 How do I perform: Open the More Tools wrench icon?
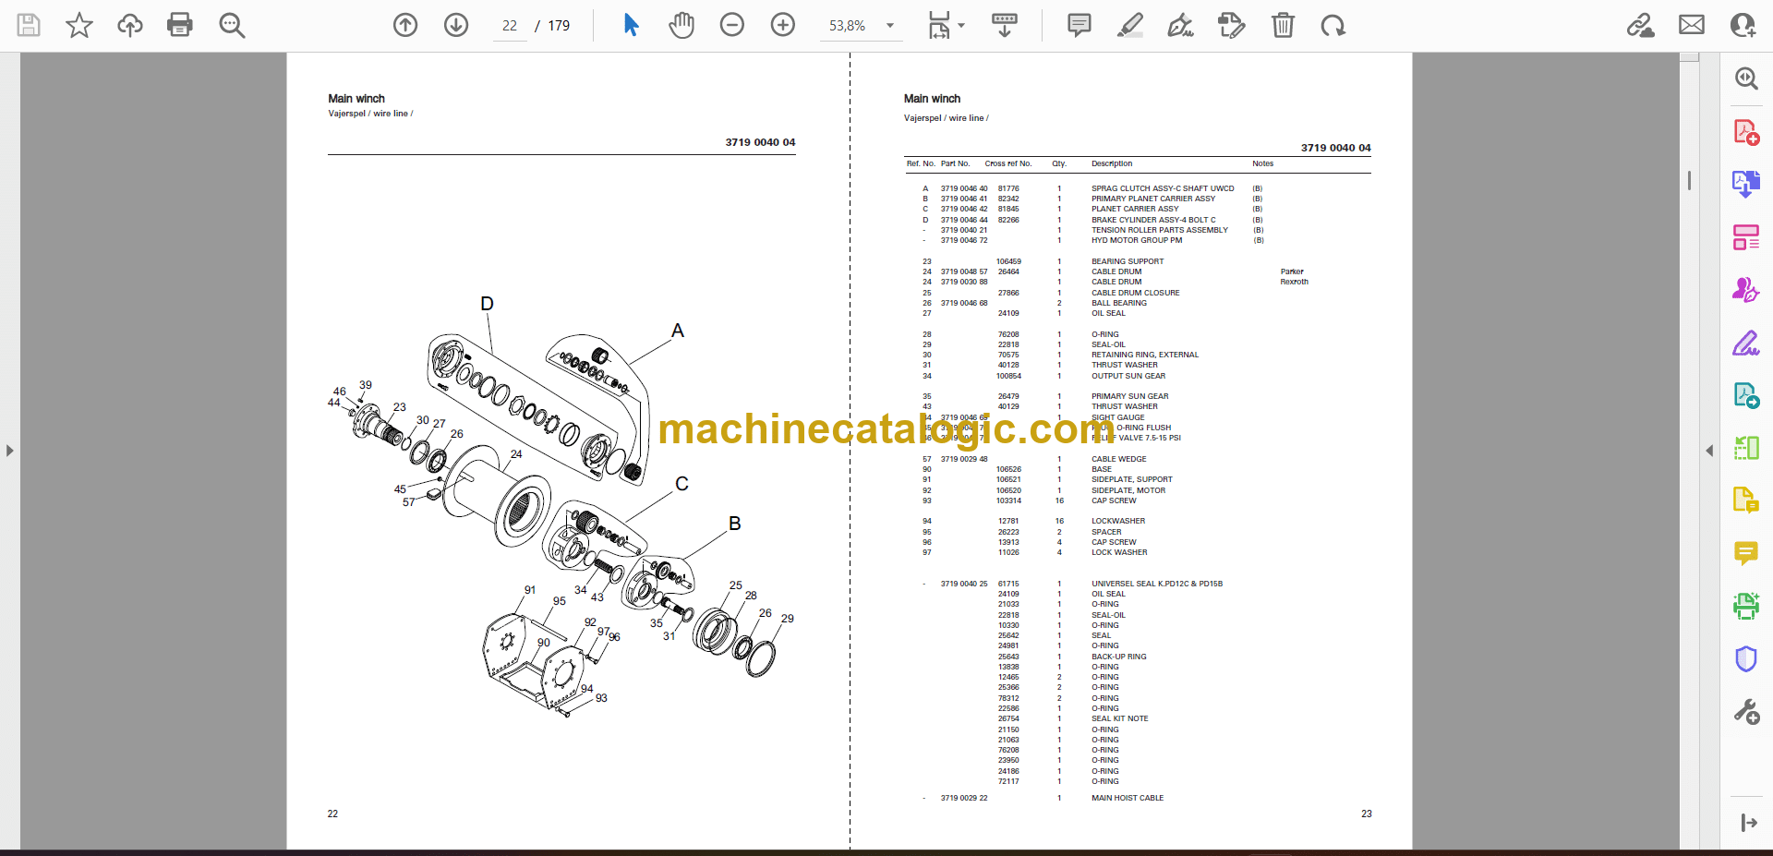(x=1746, y=712)
